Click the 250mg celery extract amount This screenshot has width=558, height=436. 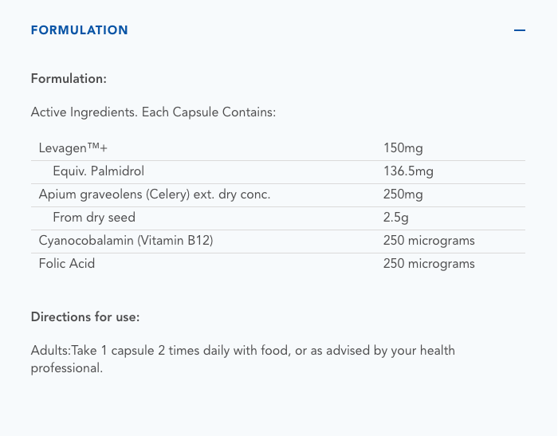point(403,194)
